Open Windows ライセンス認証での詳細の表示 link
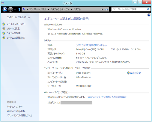The width and height of the screenshot is (152, 122). click(107, 97)
